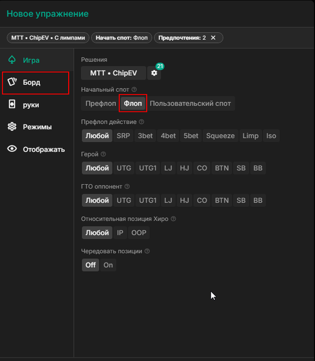Set ГТО оппонент to CO
This screenshot has height=361, width=315.
[202, 200]
